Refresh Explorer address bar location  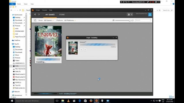(160, 10)
